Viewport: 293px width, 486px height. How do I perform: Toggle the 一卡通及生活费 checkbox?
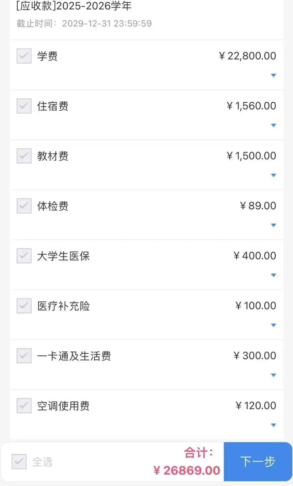[x=24, y=356]
